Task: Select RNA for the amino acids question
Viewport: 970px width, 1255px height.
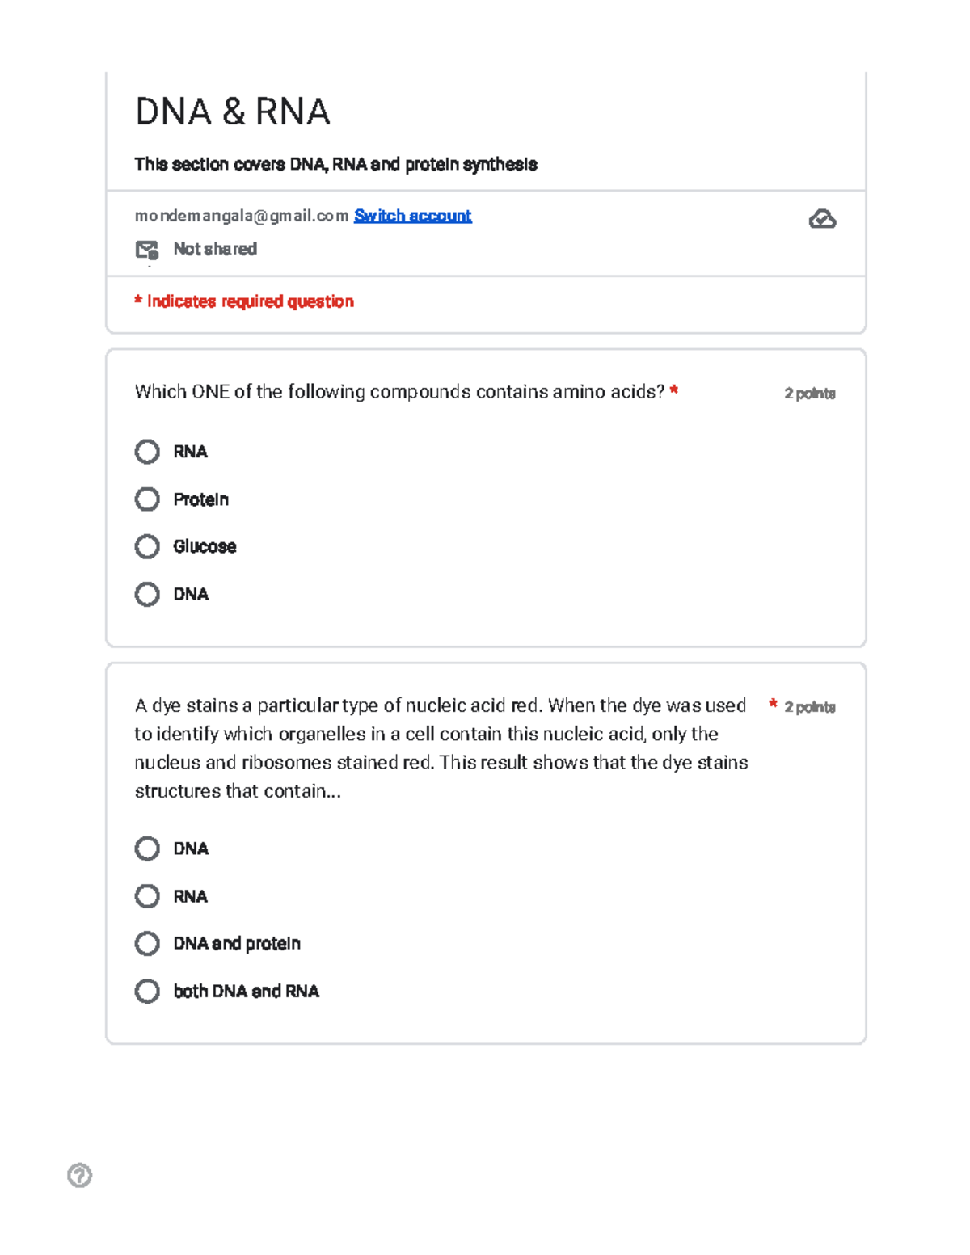Action: click(147, 452)
